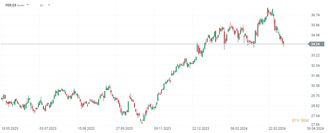The width and height of the screenshot is (328, 133).
Task: Click the 30.04.2024 date marker
Action: tap(315, 129)
